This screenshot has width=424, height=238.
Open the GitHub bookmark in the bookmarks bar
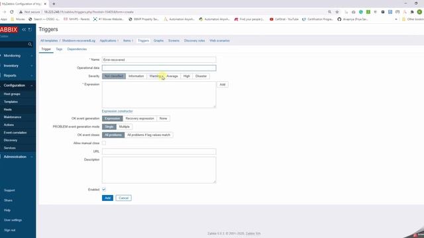click(352, 19)
